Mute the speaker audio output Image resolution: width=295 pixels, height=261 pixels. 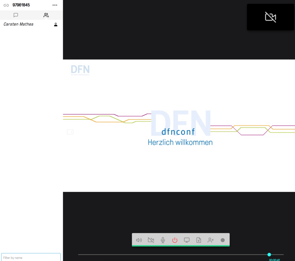tap(139, 240)
